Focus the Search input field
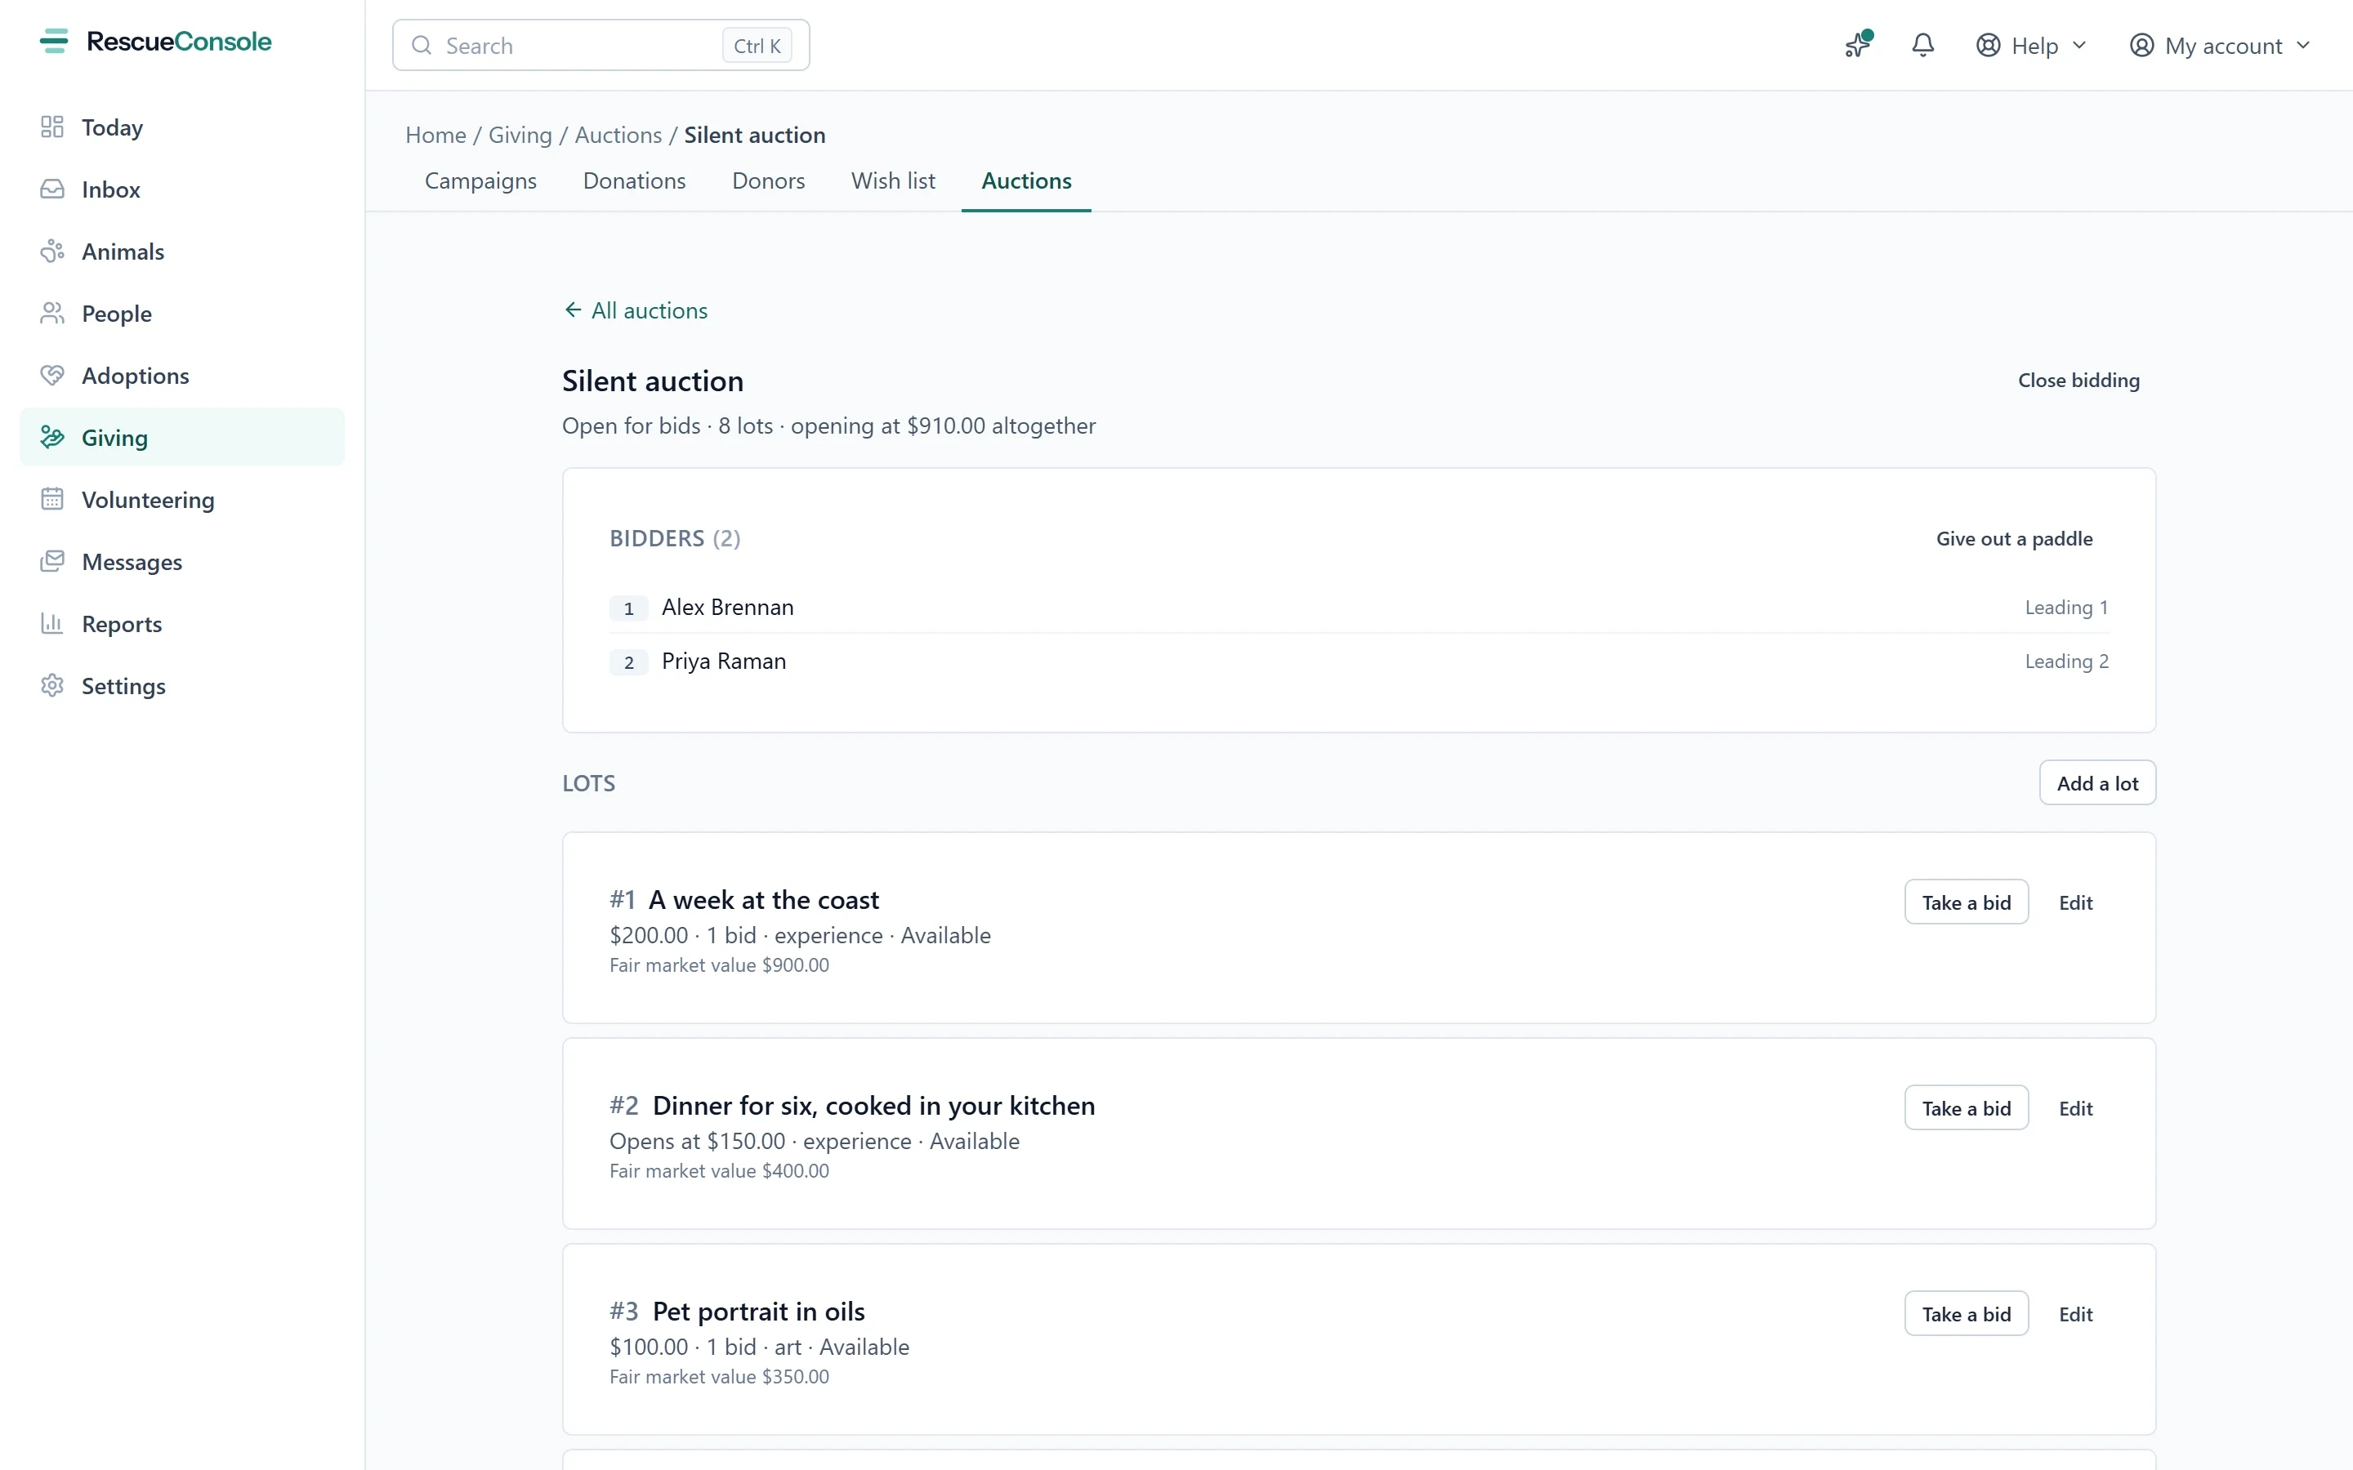This screenshot has width=2353, height=1470. 601,46
